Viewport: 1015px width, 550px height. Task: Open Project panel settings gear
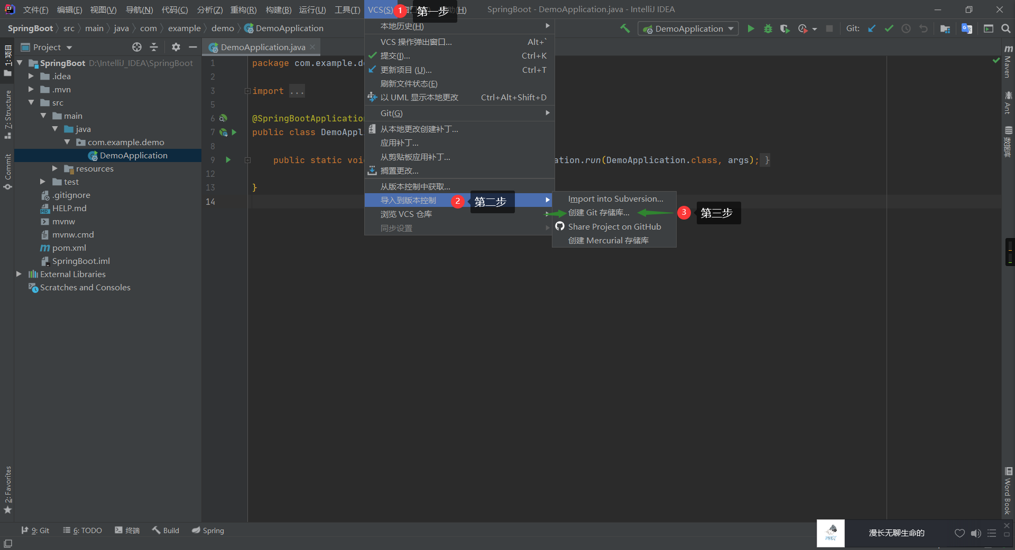176,47
